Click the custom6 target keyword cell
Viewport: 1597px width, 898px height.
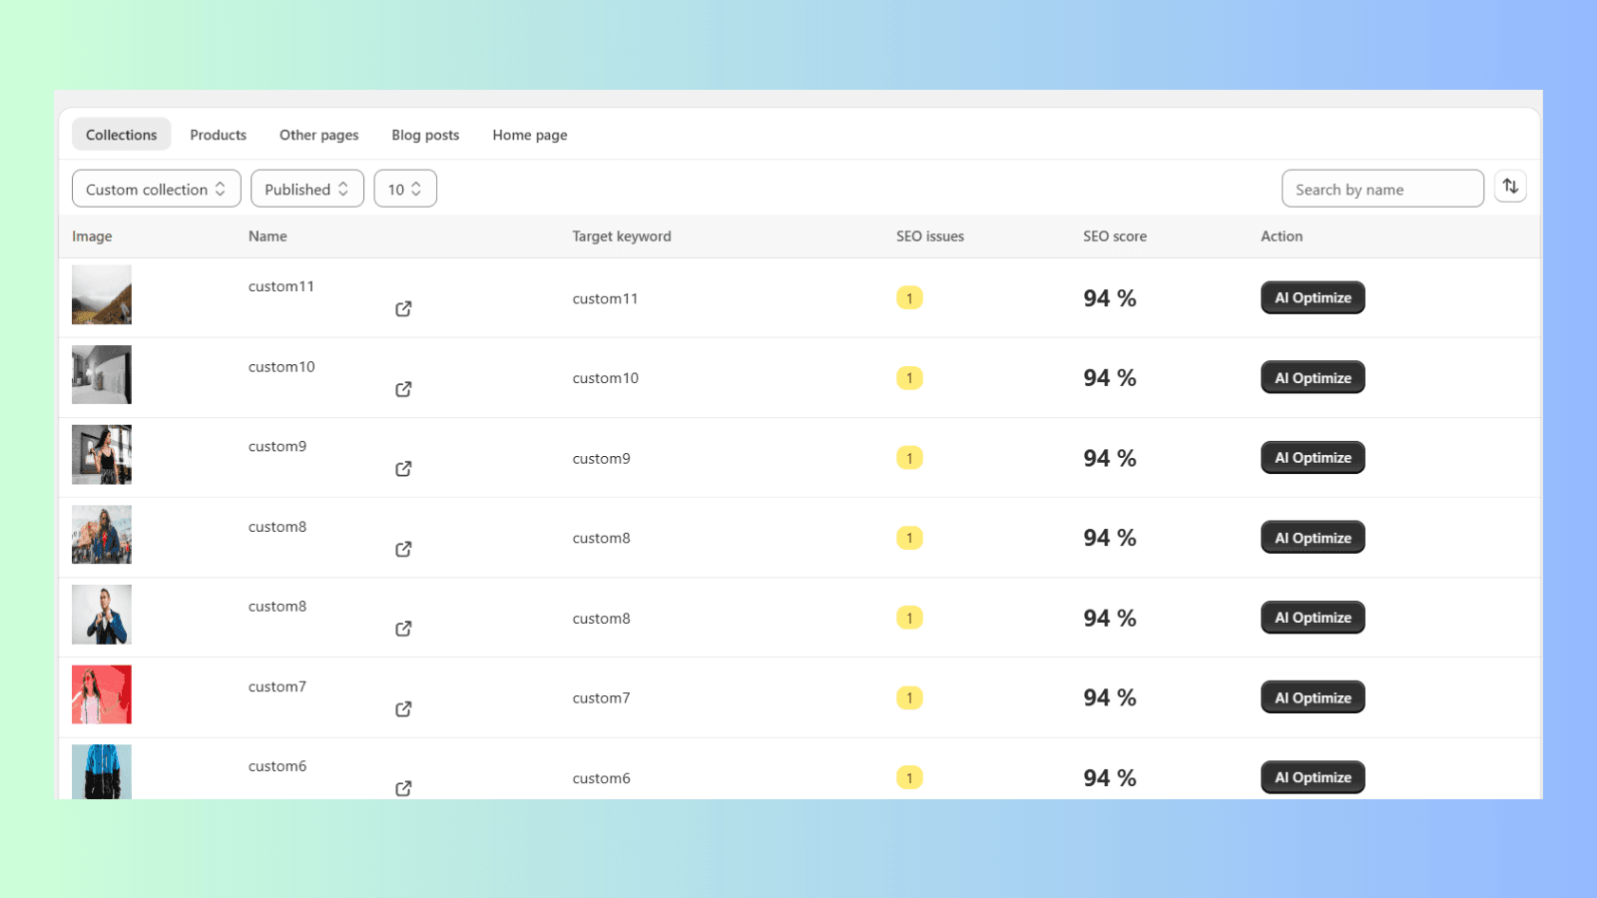point(601,778)
